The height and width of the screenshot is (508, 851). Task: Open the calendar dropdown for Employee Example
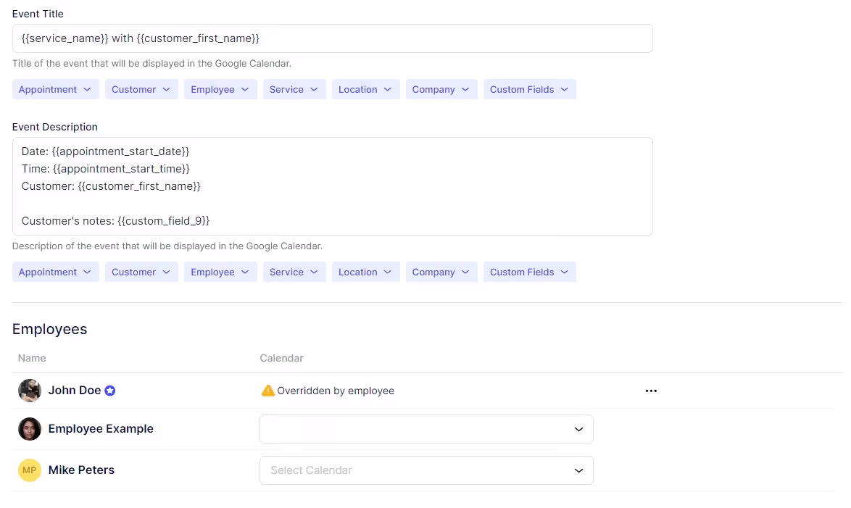[x=426, y=429]
